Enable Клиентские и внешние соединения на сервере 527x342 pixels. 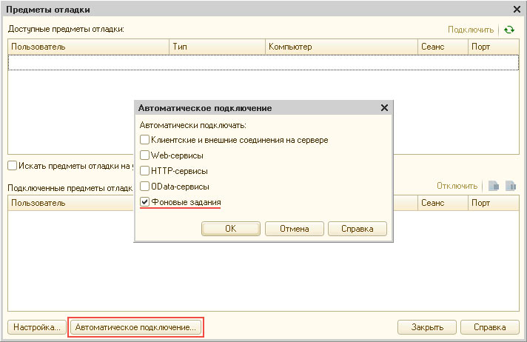[144, 140]
